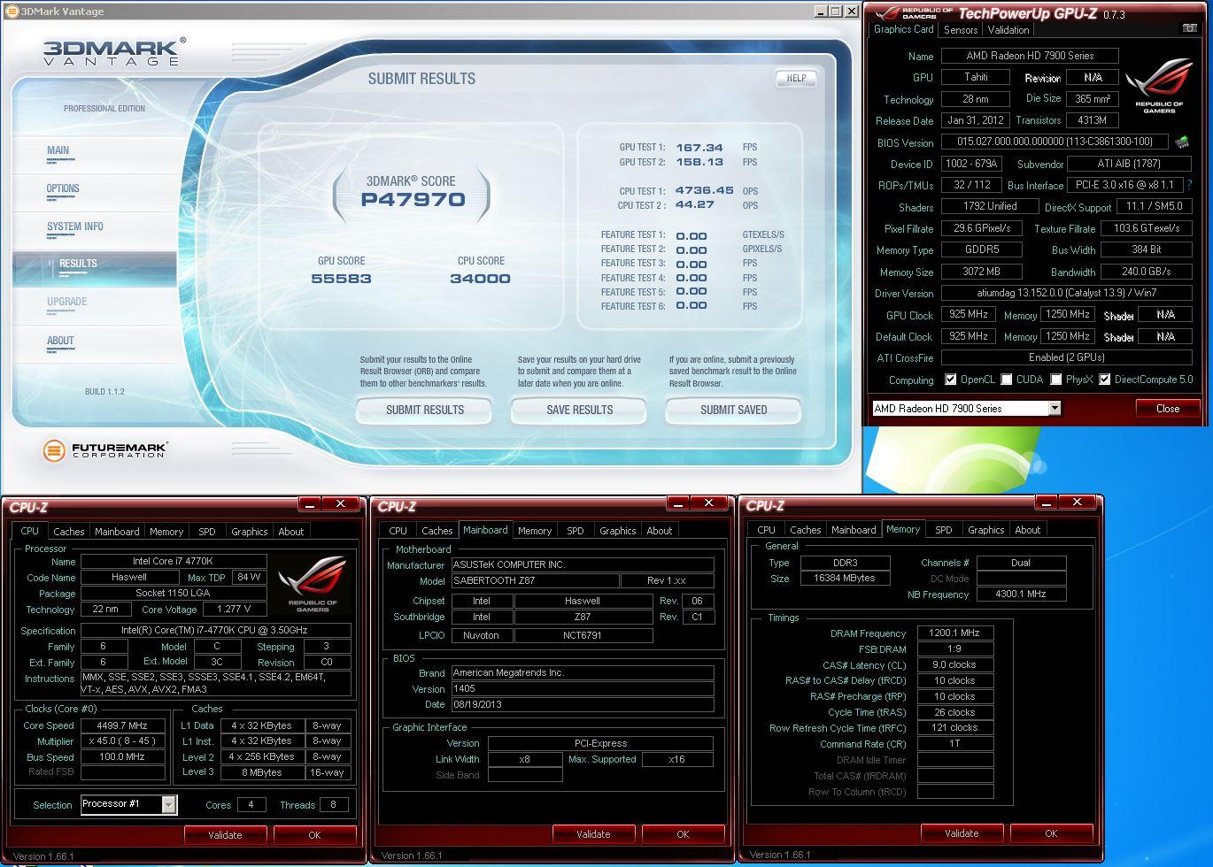Click the NB Frequency value 4300.1 MHz
The width and height of the screenshot is (1213, 867).
point(1021,594)
